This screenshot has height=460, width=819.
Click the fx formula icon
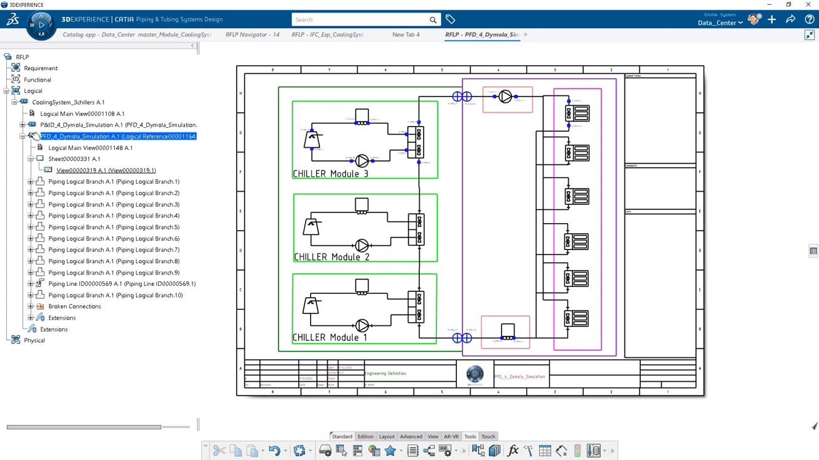[512, 451]
